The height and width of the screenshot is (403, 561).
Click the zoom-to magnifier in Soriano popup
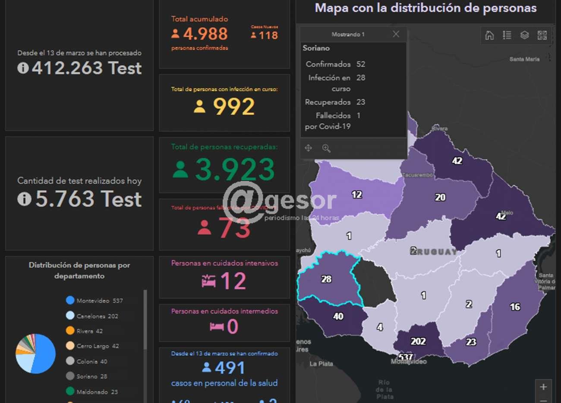(x=326, y=148)
